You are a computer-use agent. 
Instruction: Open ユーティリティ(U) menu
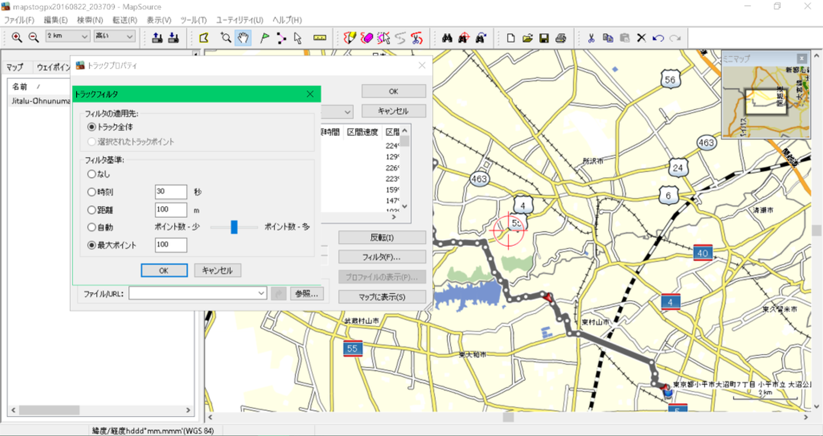coord(240,20)
